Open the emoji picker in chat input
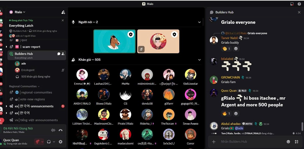 [x=288, y=142]
